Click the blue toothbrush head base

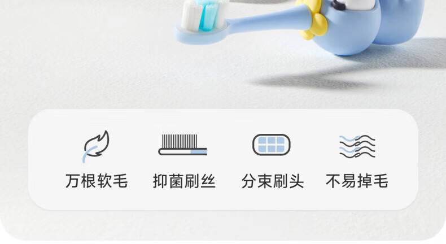coord(200,34)
